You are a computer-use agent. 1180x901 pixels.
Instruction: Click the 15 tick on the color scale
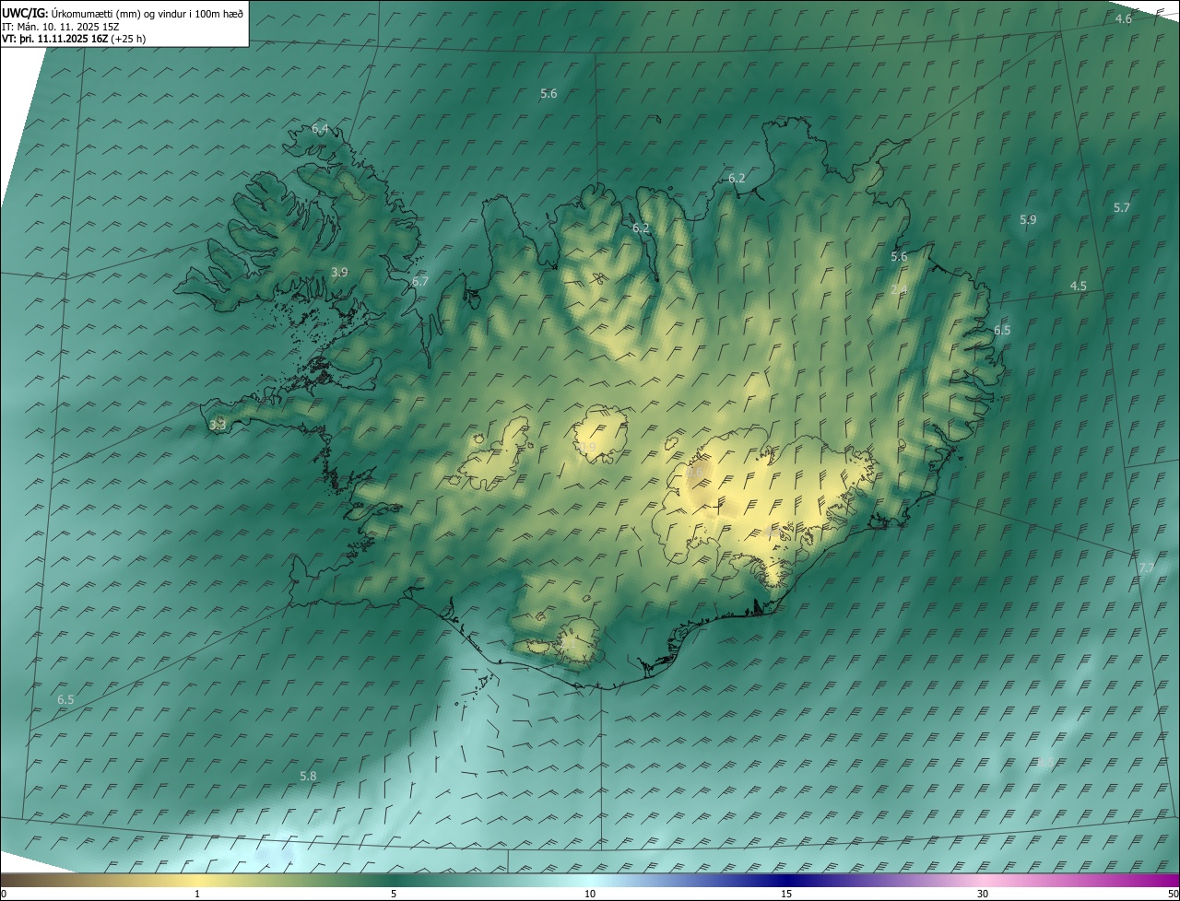click(x=786, y=894)
